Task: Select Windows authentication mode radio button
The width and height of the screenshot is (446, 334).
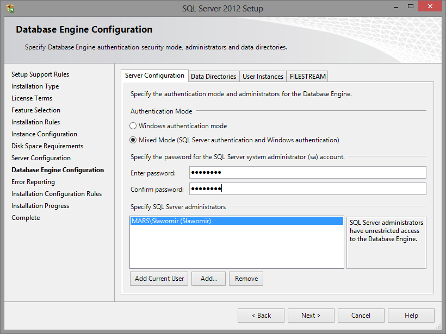Action: coord(133,126)
